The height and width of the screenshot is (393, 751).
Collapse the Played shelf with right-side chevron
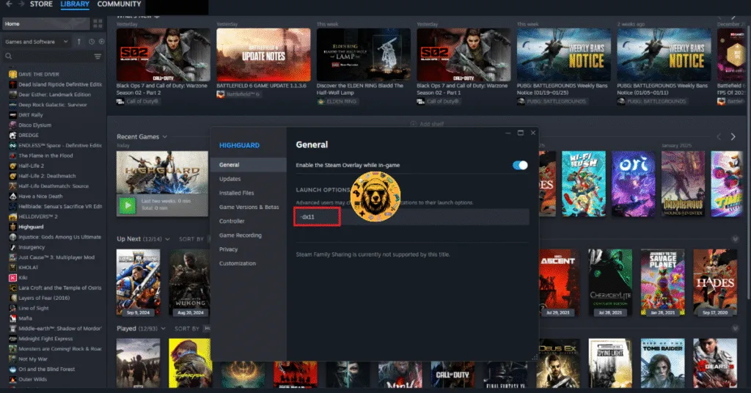pos(735,328)
